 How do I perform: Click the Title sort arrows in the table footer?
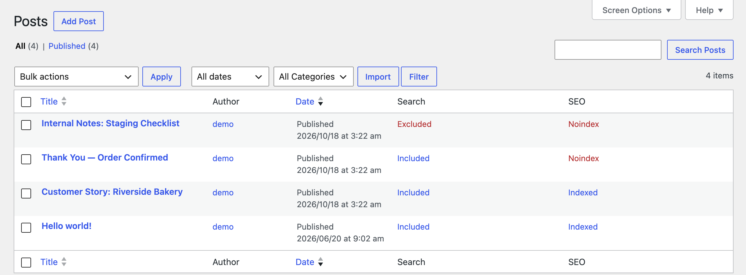click(64, 262)
